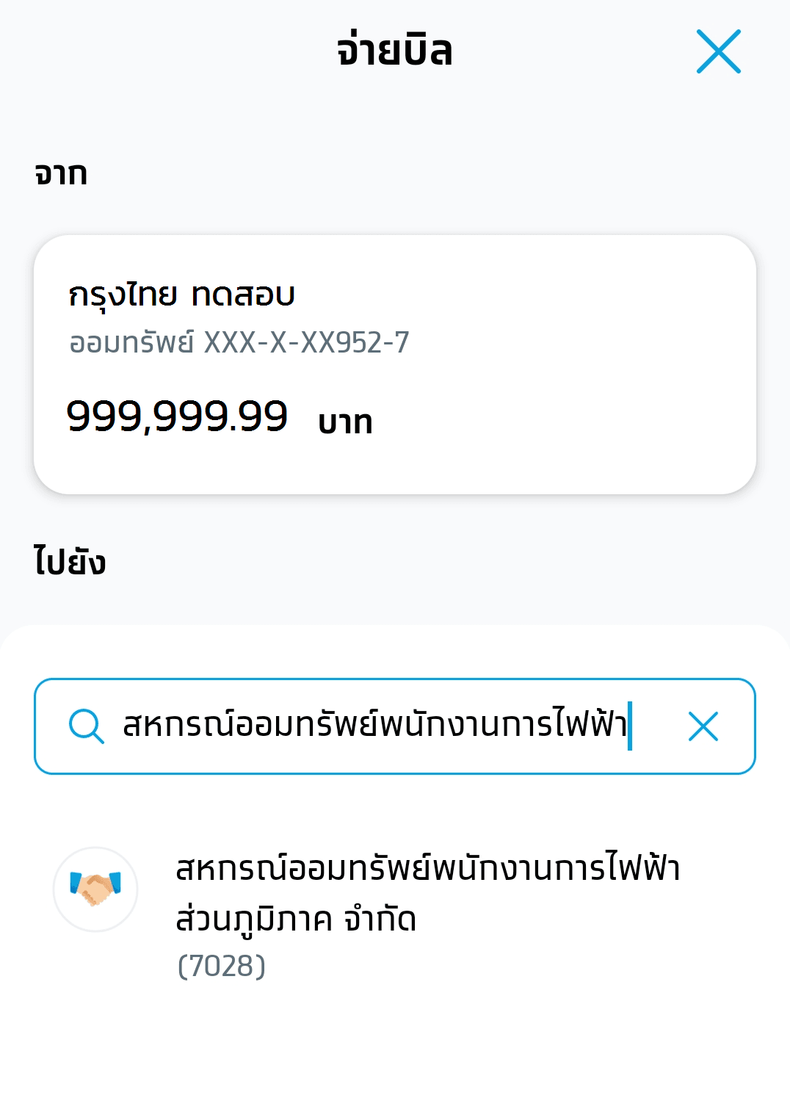This screenshot has height=1098, width=790.
Task: Tap the magnifier search icon
Action: (86, 726)
